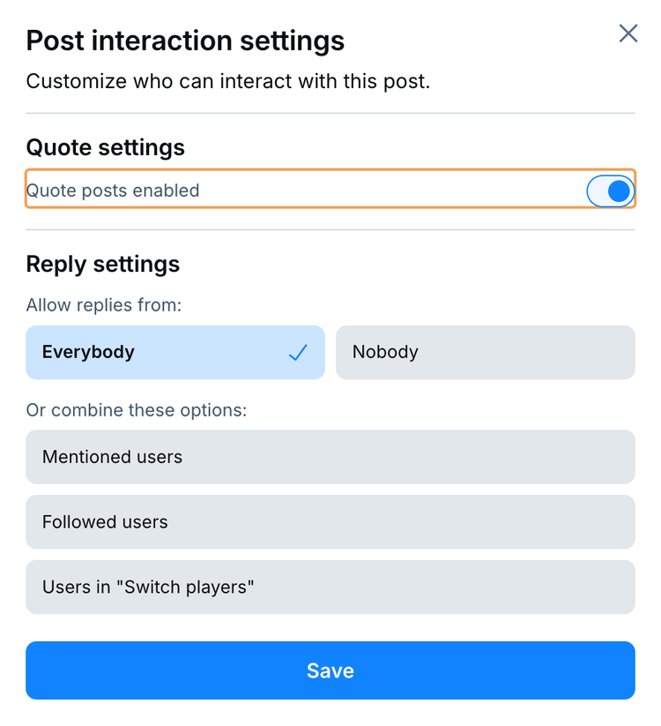Click the Quote settings heading
This screenshot has width=661, height=726.
(x=106, y=147)
